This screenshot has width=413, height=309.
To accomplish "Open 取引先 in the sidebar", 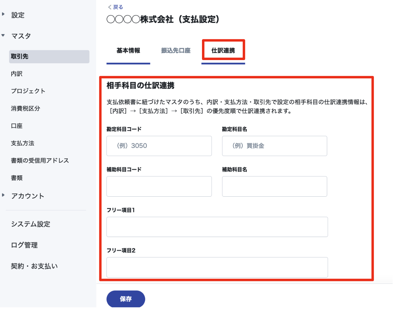I will tap(49, 57).
